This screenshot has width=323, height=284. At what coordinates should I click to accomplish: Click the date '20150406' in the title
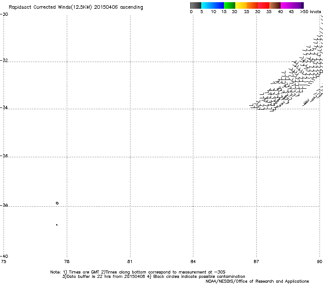coord(106,7)
